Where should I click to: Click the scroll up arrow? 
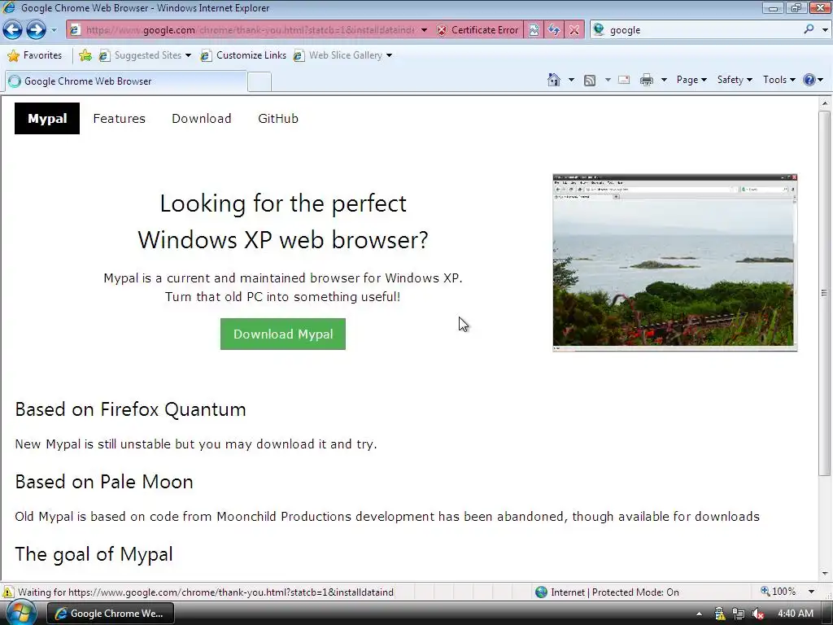pyautogui.click(x=825, y=103)
